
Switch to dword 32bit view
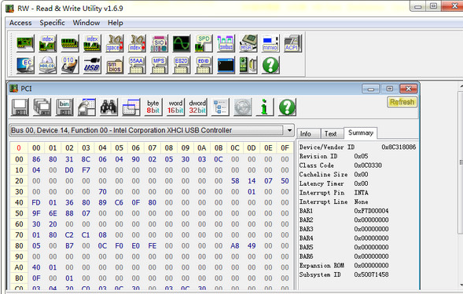(197, 107)
